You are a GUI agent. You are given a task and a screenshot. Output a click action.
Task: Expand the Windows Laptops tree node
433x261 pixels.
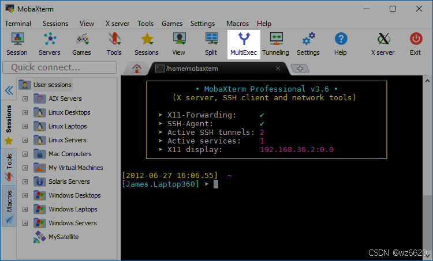point(25,209)
